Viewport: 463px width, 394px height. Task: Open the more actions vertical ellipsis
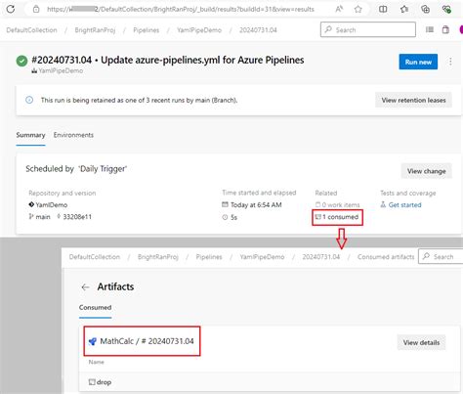[x=450, y=62]
